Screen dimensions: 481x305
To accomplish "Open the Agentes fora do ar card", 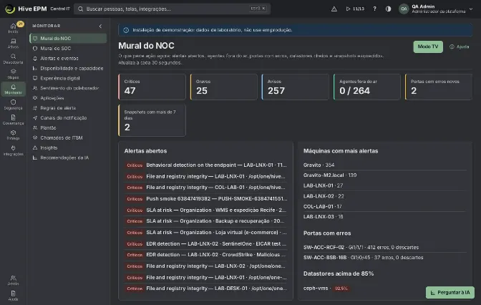I will (367, 87).
